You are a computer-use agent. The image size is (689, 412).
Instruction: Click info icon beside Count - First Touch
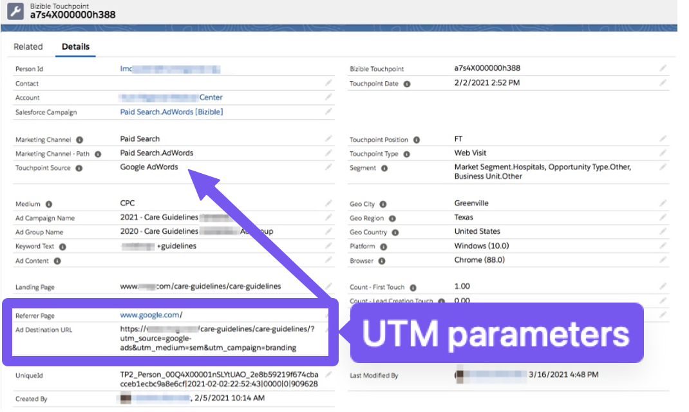(413, 288)
